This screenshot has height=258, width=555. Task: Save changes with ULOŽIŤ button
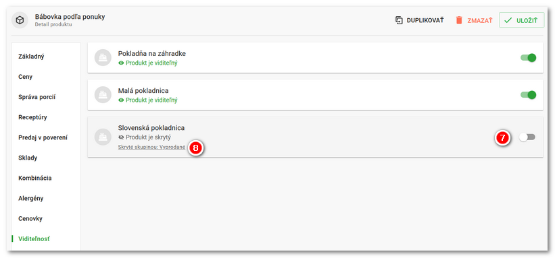[x=521, y=20]
